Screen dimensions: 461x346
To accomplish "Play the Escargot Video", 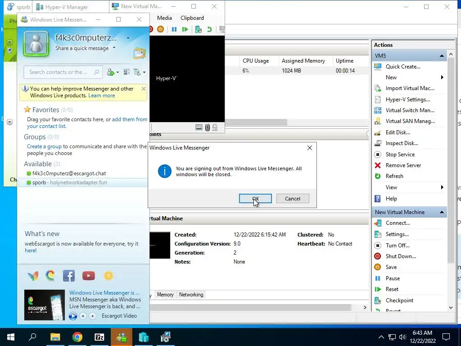I will (x=73, y=316).
